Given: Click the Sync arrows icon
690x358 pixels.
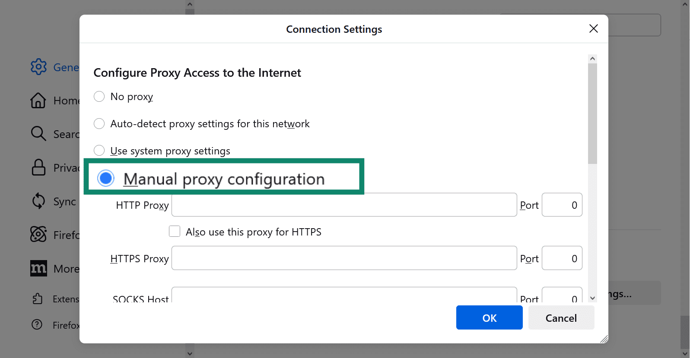Looking at the screenshot, I should [x=38, y=201].
